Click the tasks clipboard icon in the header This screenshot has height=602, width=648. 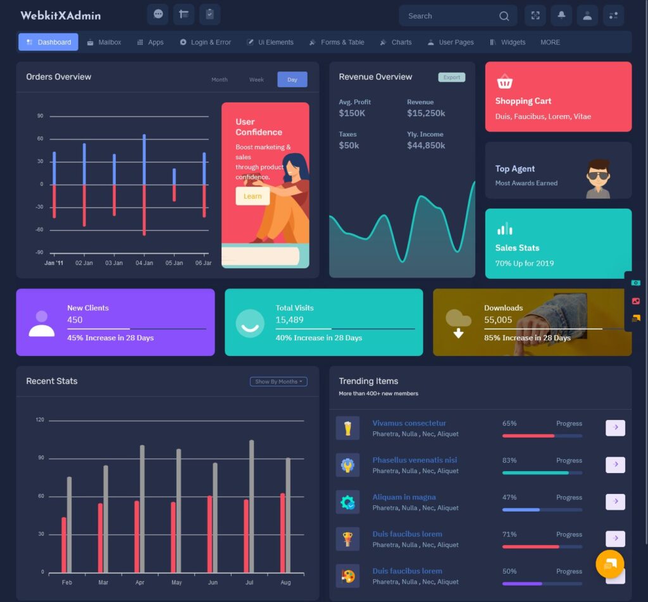pyautogui.click(x=209, y=14)
